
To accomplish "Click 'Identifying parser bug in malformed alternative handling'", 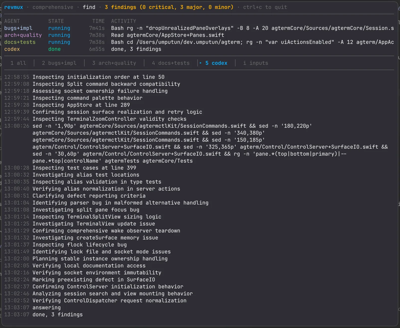I will 120,203.
